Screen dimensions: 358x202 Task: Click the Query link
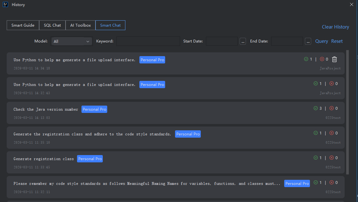(x=321, y=41)
